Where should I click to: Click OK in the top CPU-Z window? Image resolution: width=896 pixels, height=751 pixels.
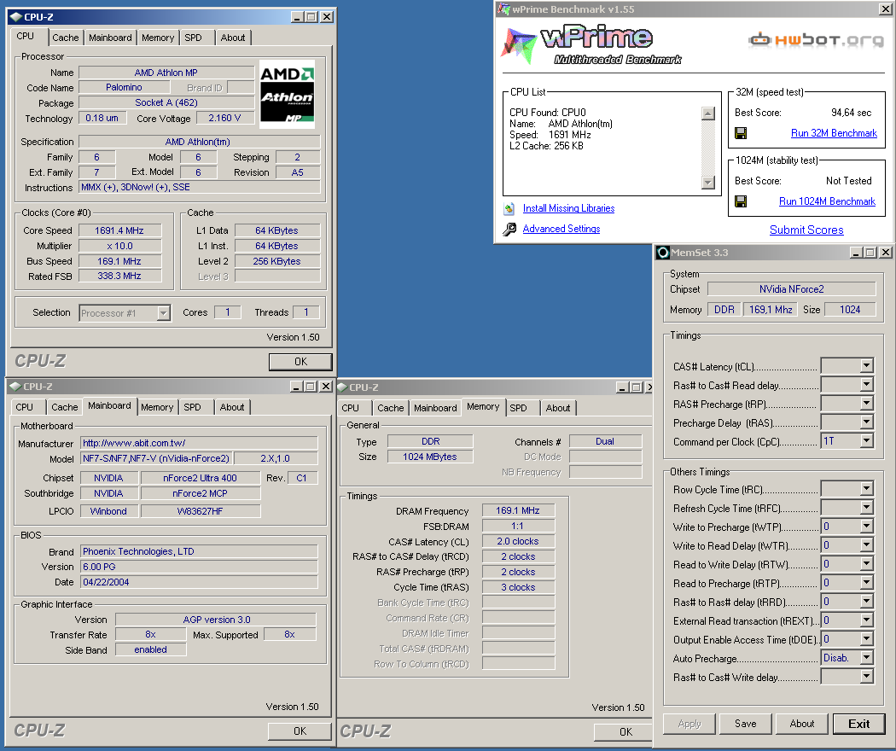point(300,362)
